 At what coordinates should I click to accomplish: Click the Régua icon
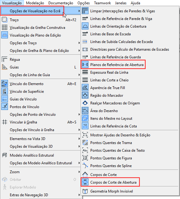pos(5,60)
